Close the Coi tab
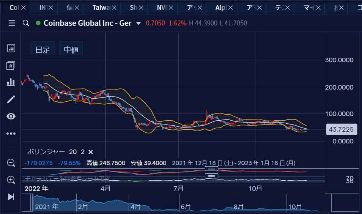 [x=23, y=8]
